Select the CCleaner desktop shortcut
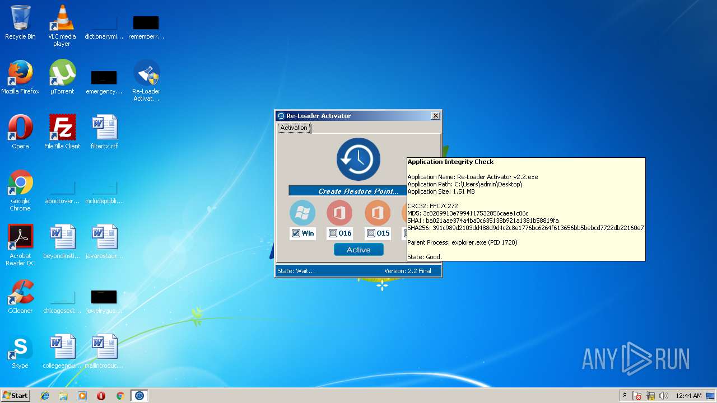 click(x=20, y=297)
